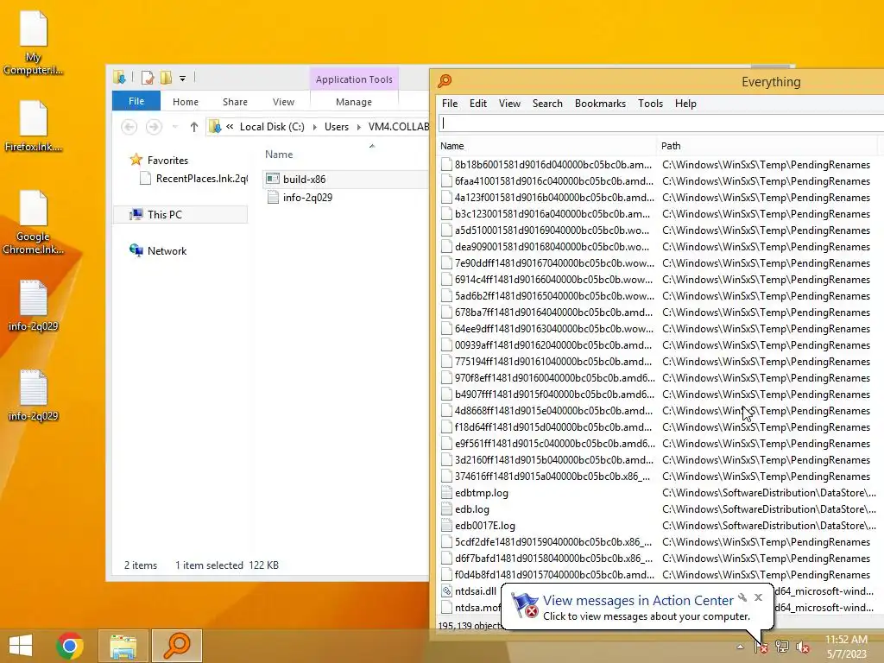Focus the Everything search input box
The width and height of the screenshot is (884, 663).
coord(660,123)
